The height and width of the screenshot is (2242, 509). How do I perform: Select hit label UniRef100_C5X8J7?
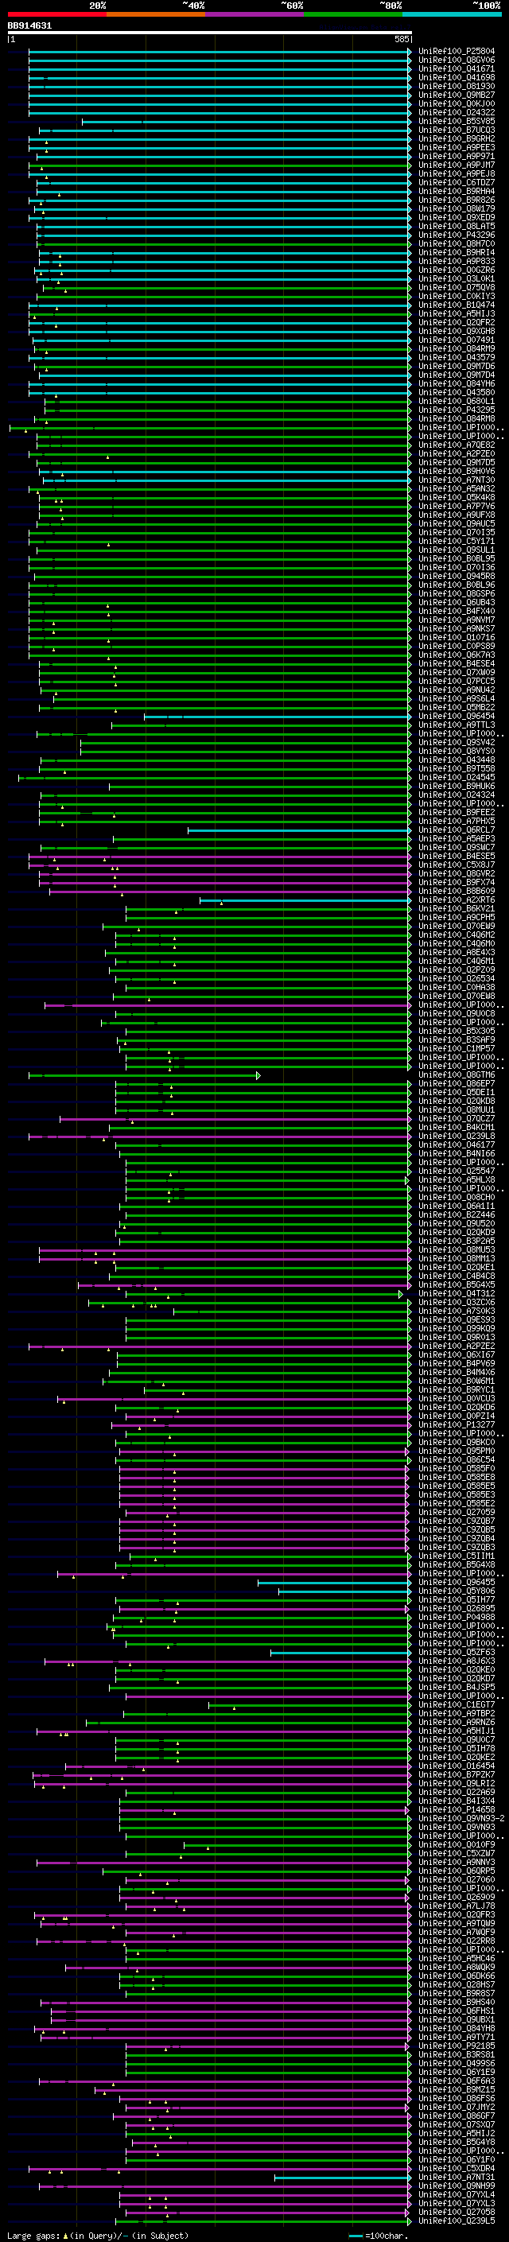pos(457,865)
